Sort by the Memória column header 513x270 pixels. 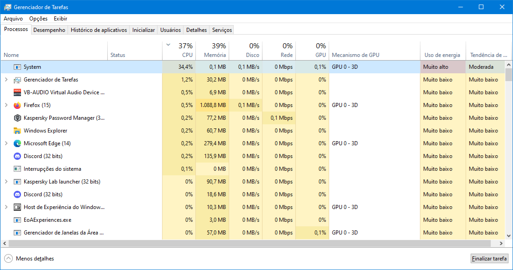212,51
